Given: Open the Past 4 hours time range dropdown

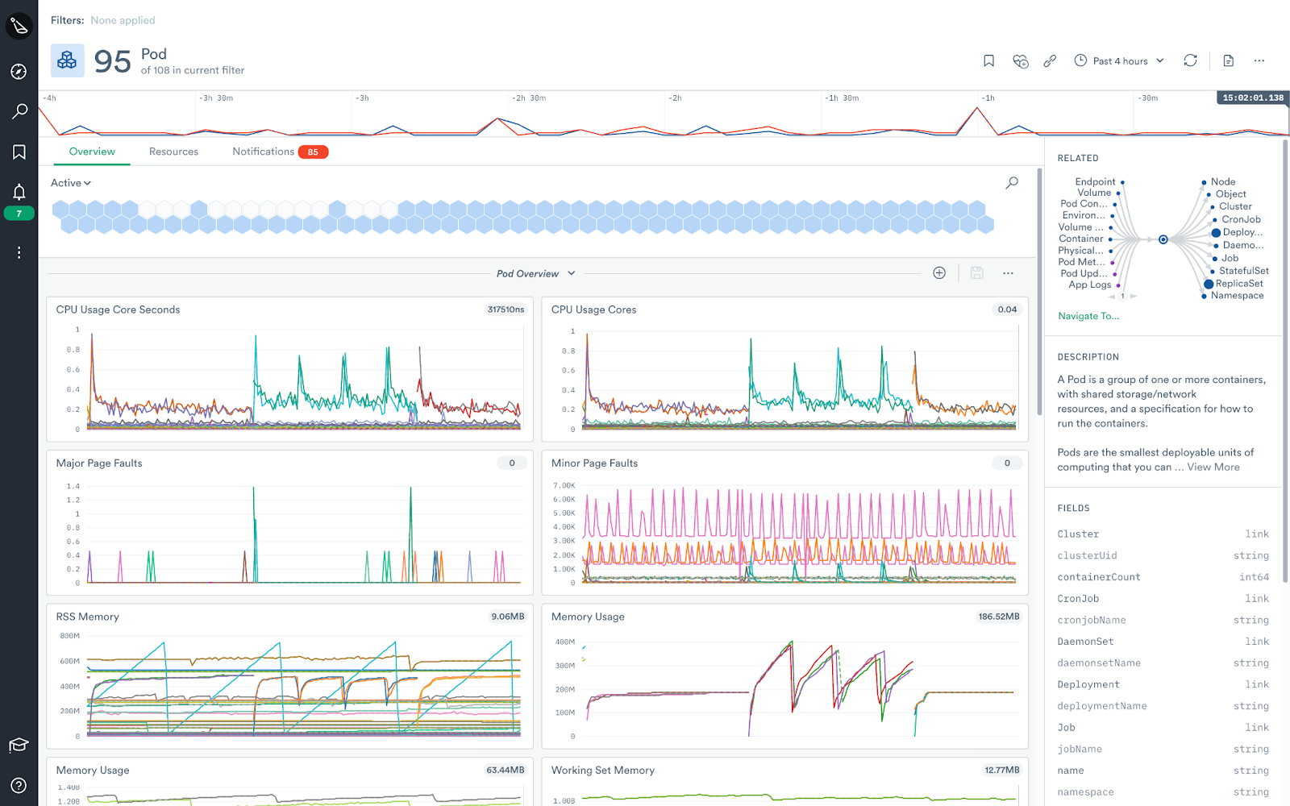Looking at the screenshot, I should (x=1120, y=61).
